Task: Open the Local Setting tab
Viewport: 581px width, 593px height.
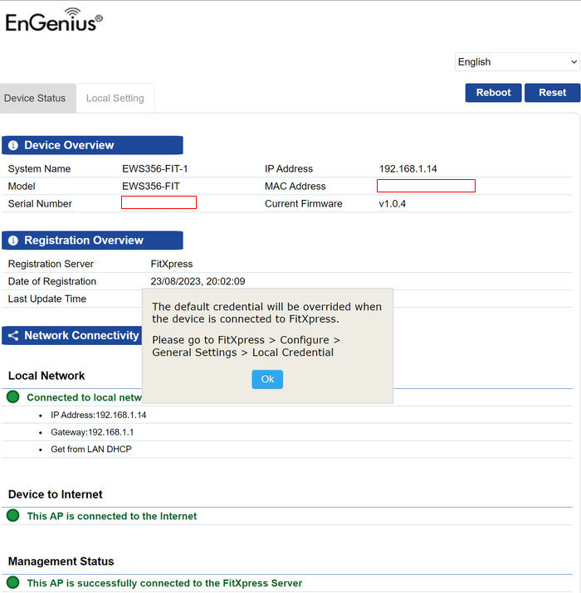Action: coord(115,99)
